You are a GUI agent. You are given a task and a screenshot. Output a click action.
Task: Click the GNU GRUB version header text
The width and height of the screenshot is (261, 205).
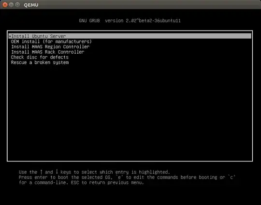[130, 21]
